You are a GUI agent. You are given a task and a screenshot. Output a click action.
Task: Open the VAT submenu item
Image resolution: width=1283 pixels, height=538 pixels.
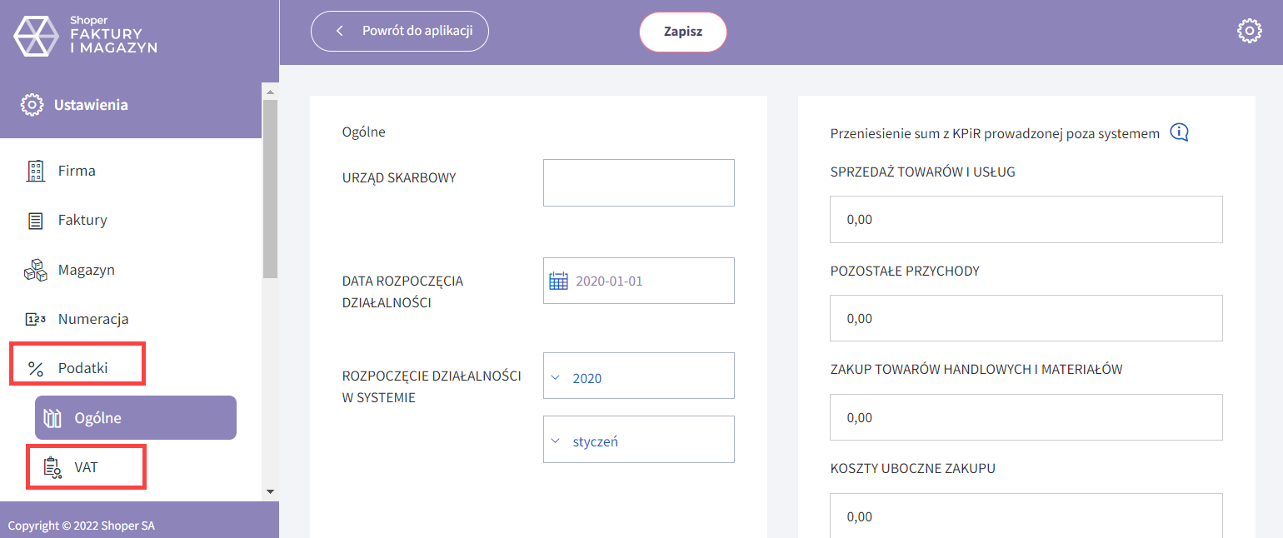click(86, 466)
